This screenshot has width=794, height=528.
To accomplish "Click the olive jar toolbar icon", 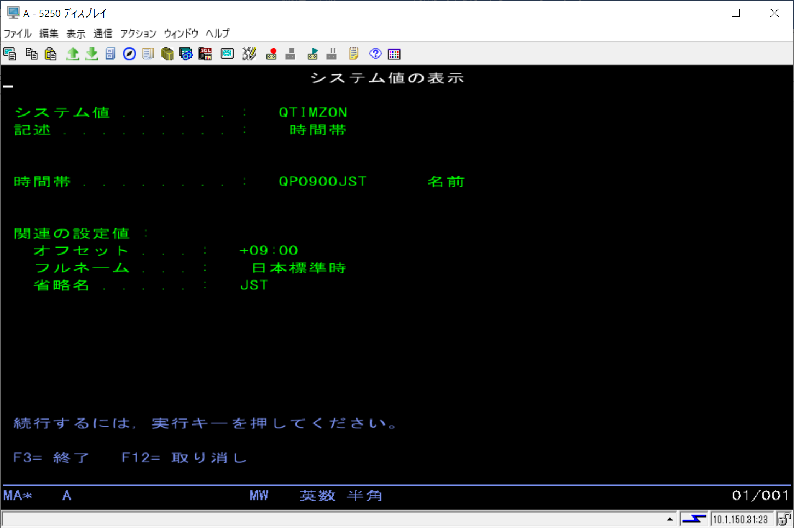I will point(167,54).
